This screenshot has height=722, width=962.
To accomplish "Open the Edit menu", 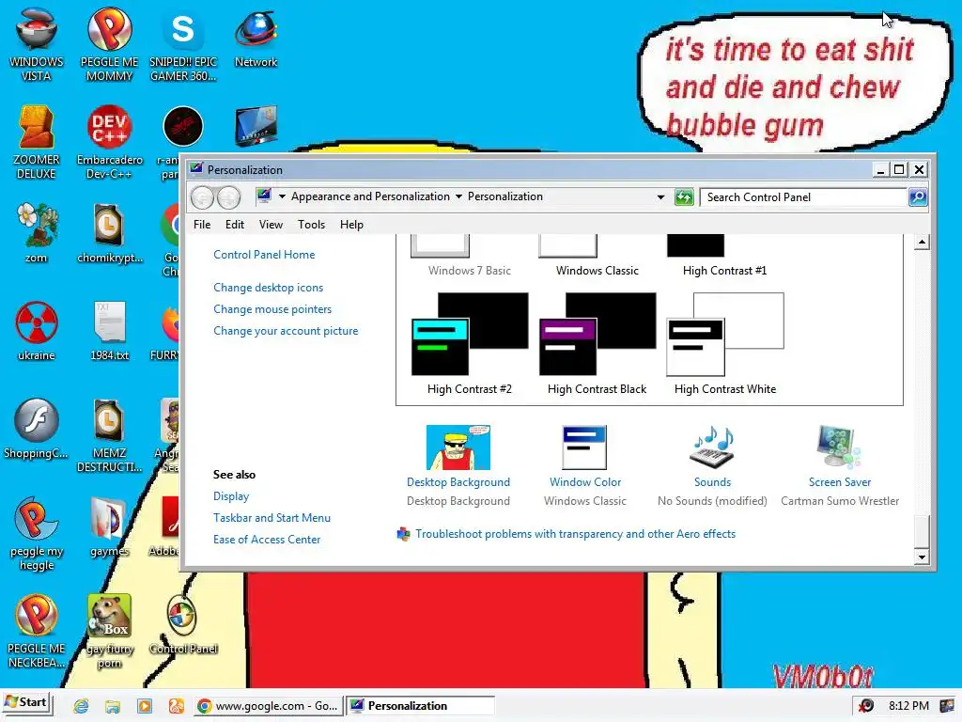I will pos(234,225).
